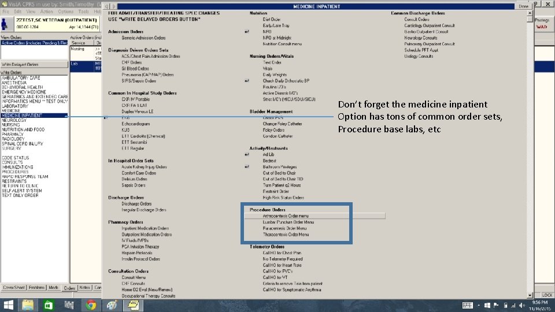
Task: Open the Action Center flag icon
Action: point(496,305)
